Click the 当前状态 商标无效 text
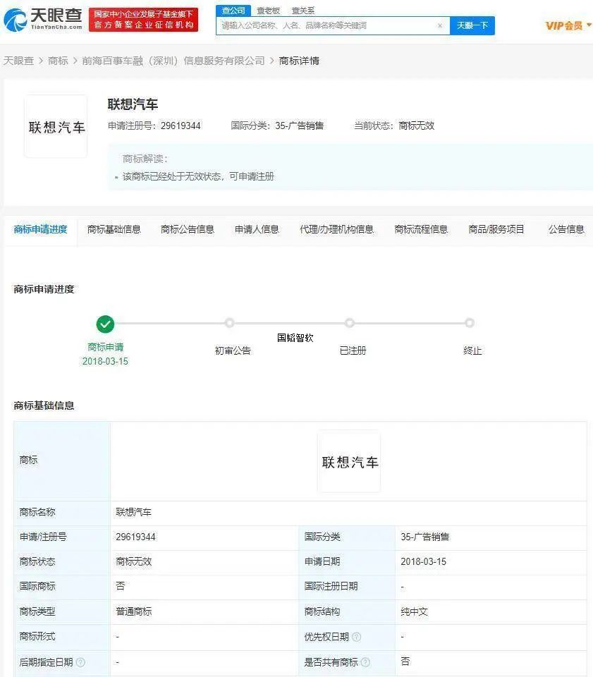The width and height of the screenshot is (593, 677). pyautogui.click(x=394, y=126)
